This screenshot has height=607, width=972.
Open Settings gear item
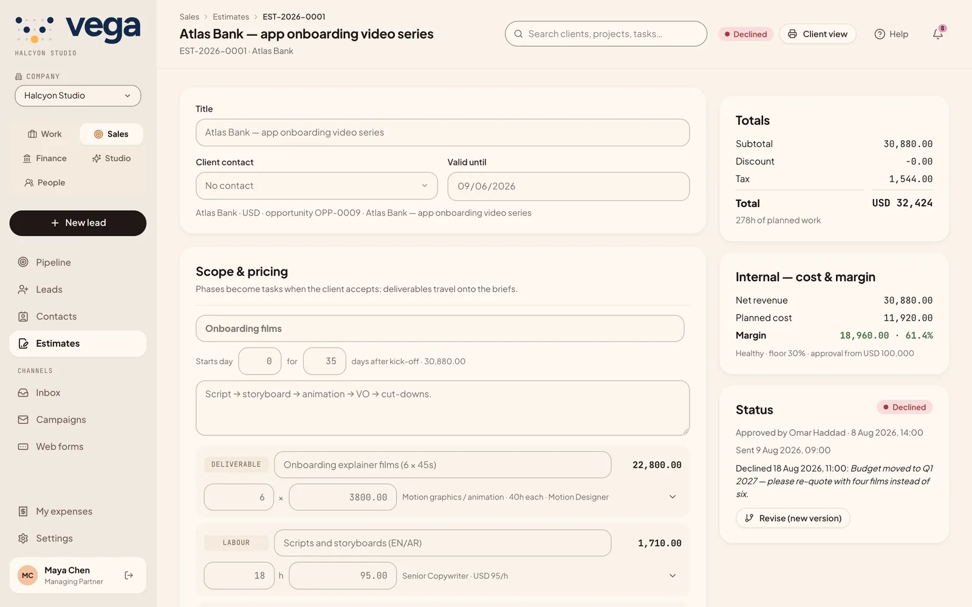[78, 538]
